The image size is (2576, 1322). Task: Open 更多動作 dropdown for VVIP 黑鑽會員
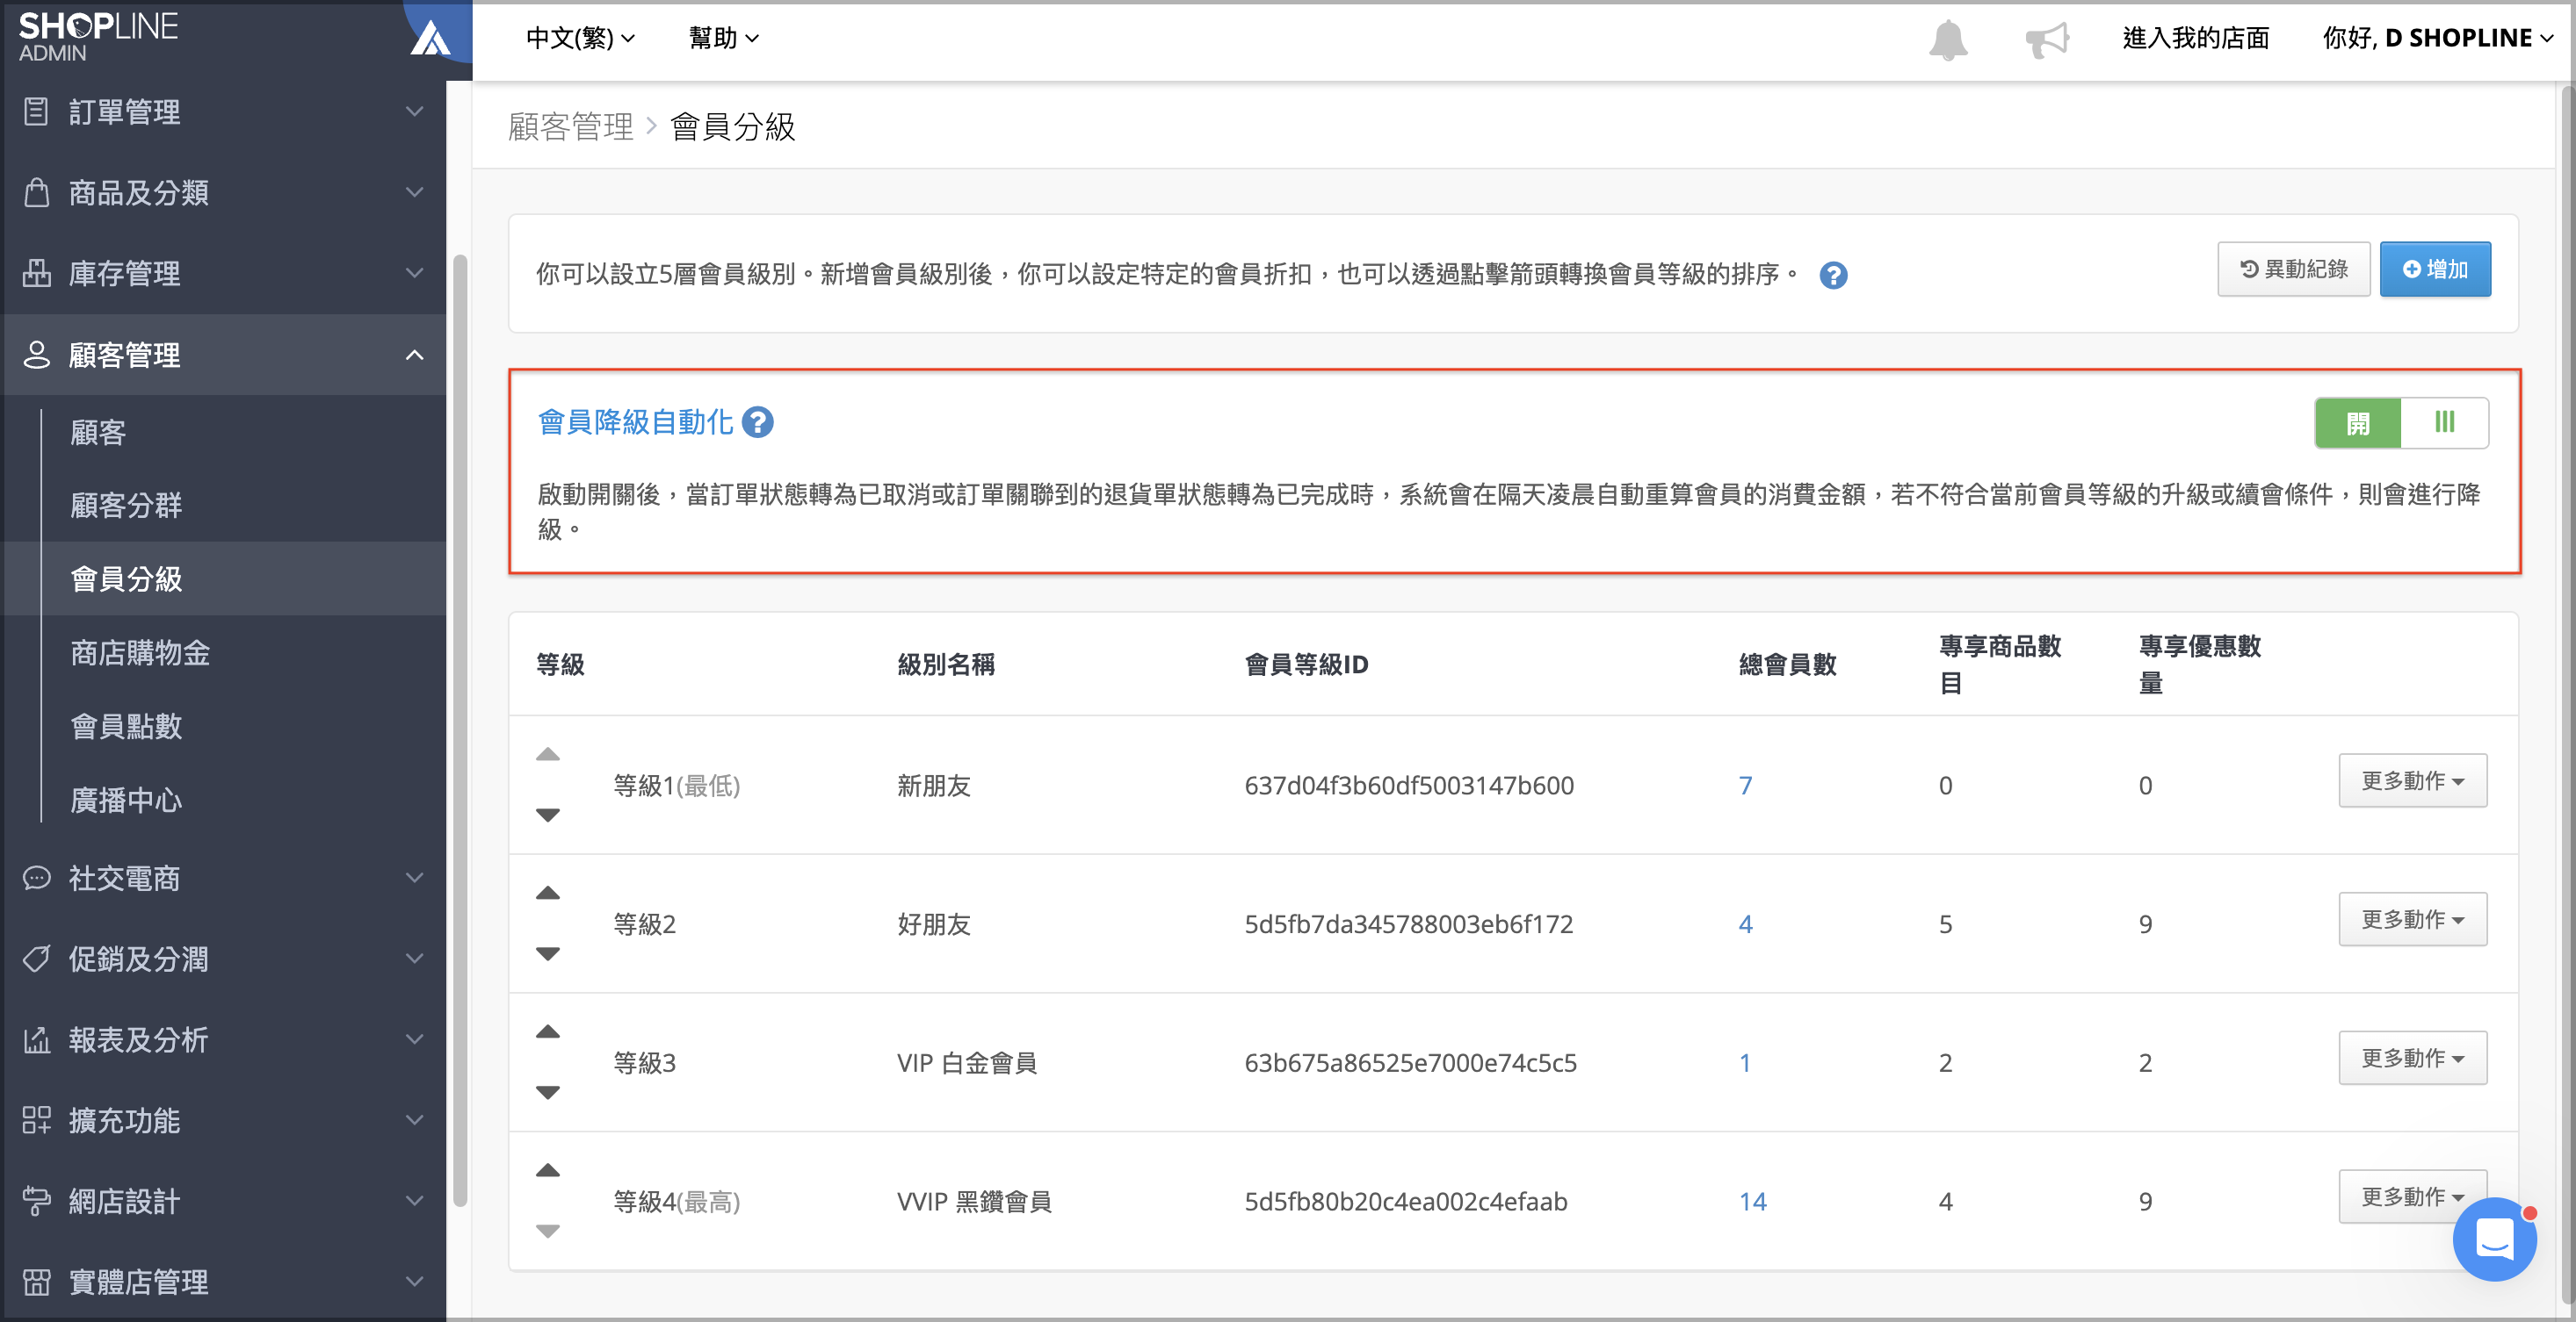click(x=2412, y=1196)
